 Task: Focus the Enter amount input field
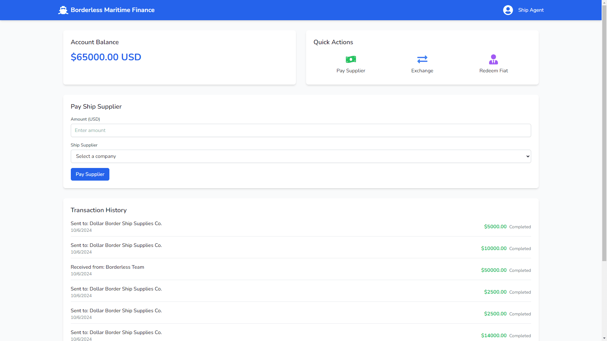(301, 130)
